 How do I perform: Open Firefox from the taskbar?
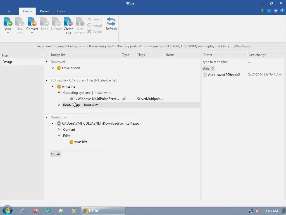[x=35, y=211]
